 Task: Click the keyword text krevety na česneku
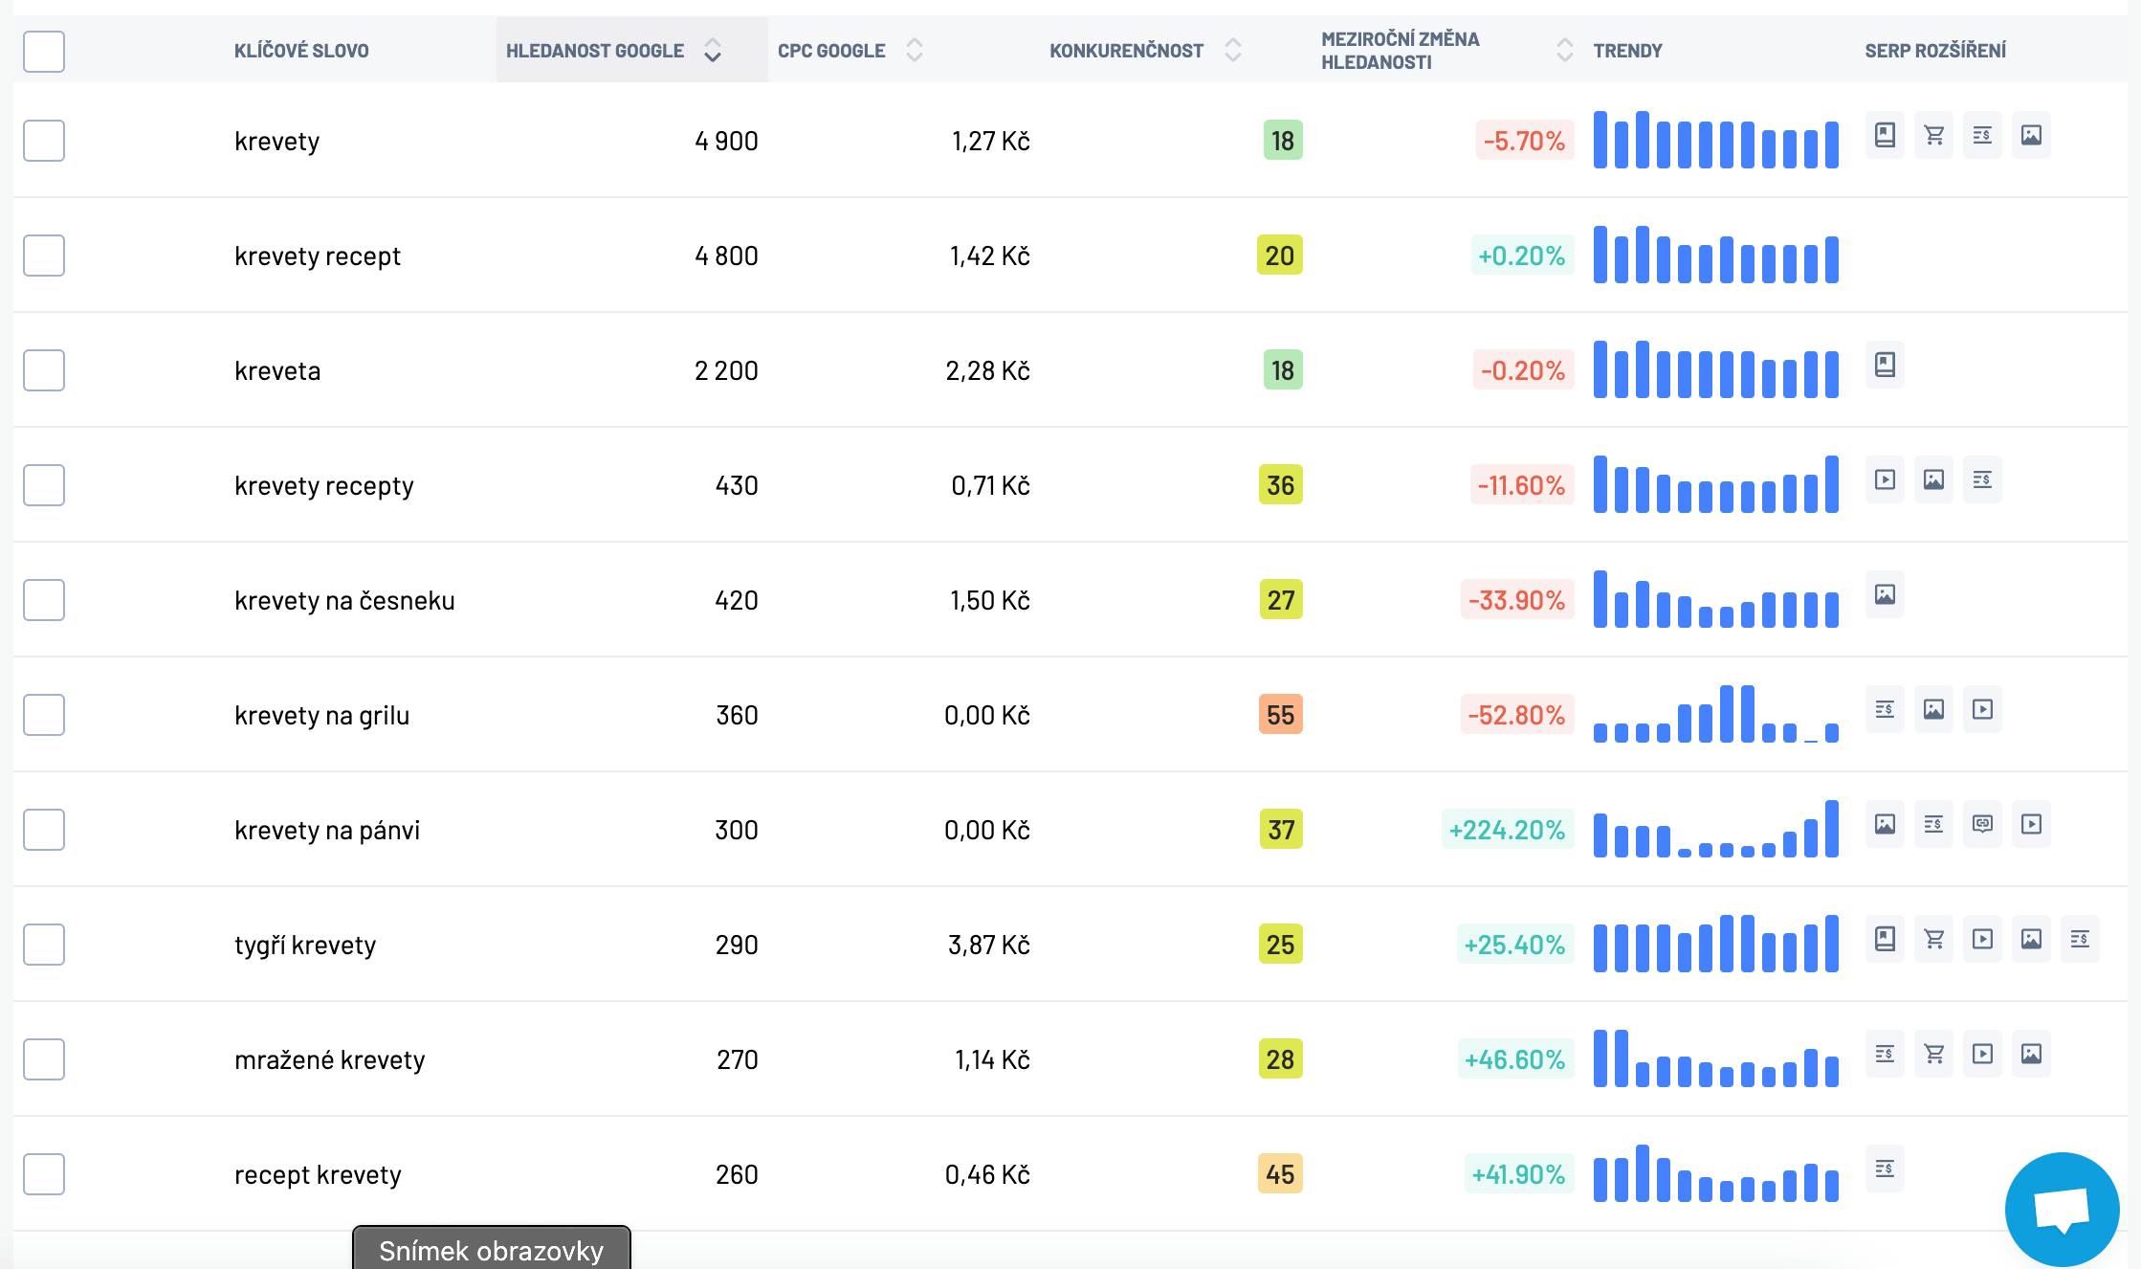(x=344, y=600)
